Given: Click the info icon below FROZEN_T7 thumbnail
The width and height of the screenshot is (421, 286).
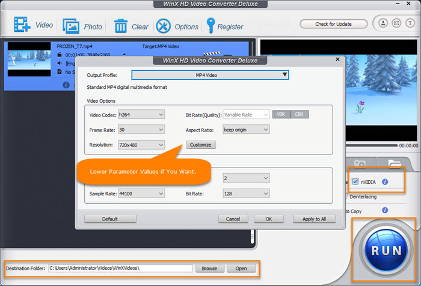Looking at the screenshot, I should coord(66,85).
